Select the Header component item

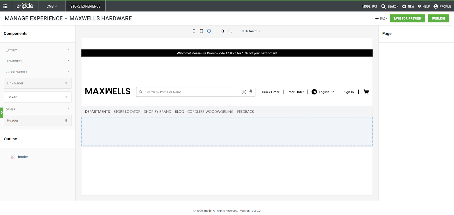37,120
